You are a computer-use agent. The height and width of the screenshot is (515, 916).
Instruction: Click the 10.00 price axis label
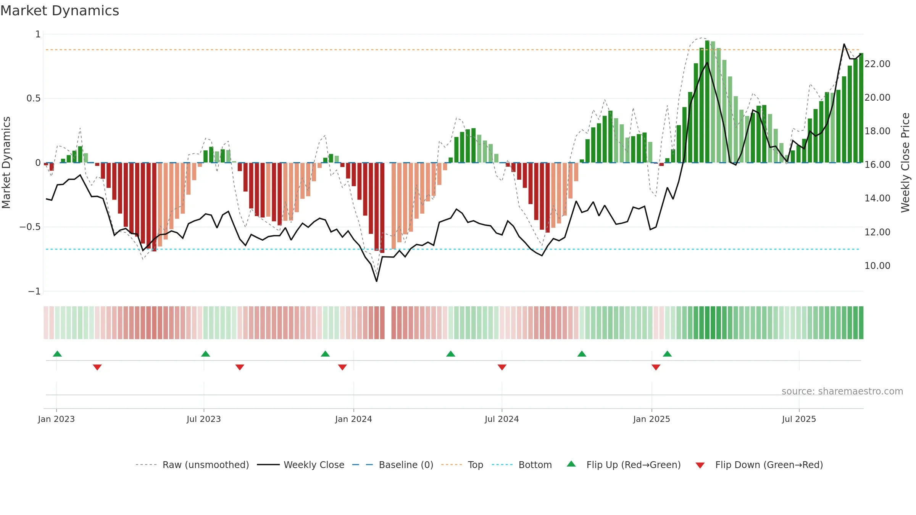[877, 266]
